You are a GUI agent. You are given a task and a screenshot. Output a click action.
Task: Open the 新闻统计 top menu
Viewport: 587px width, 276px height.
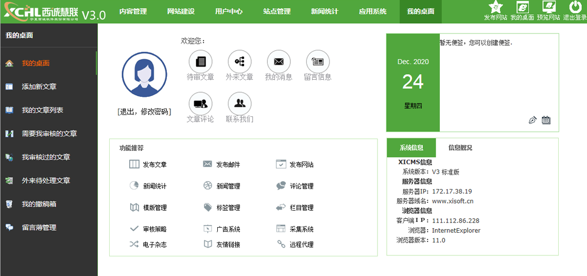[324, 11]
